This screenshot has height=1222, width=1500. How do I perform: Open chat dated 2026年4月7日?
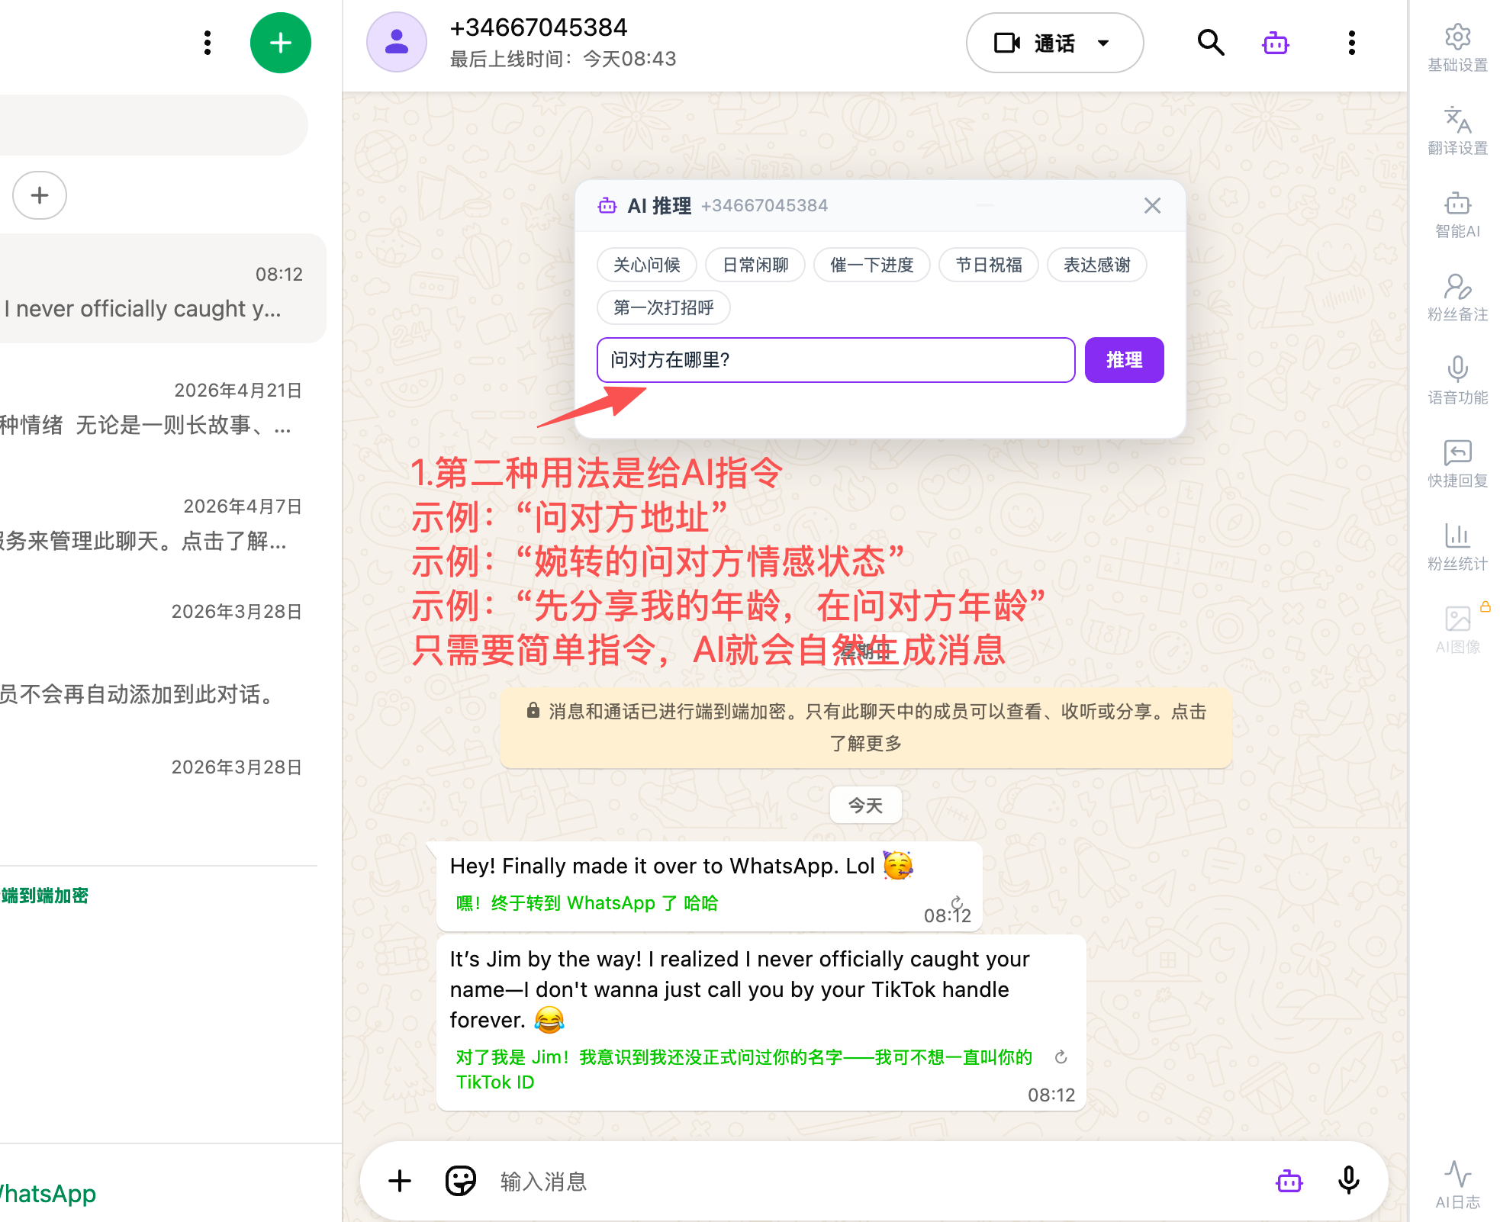162,524
